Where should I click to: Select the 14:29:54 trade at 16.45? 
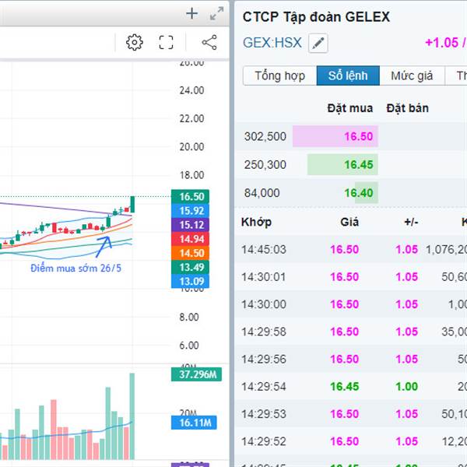(351, 386)
